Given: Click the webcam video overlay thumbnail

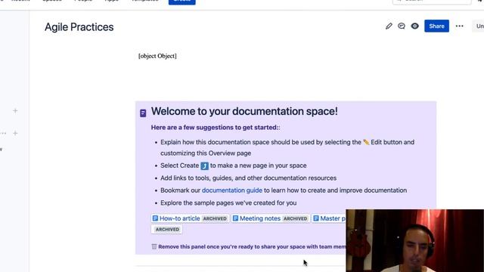Looking at the screenshot, I should coord(415,240).
